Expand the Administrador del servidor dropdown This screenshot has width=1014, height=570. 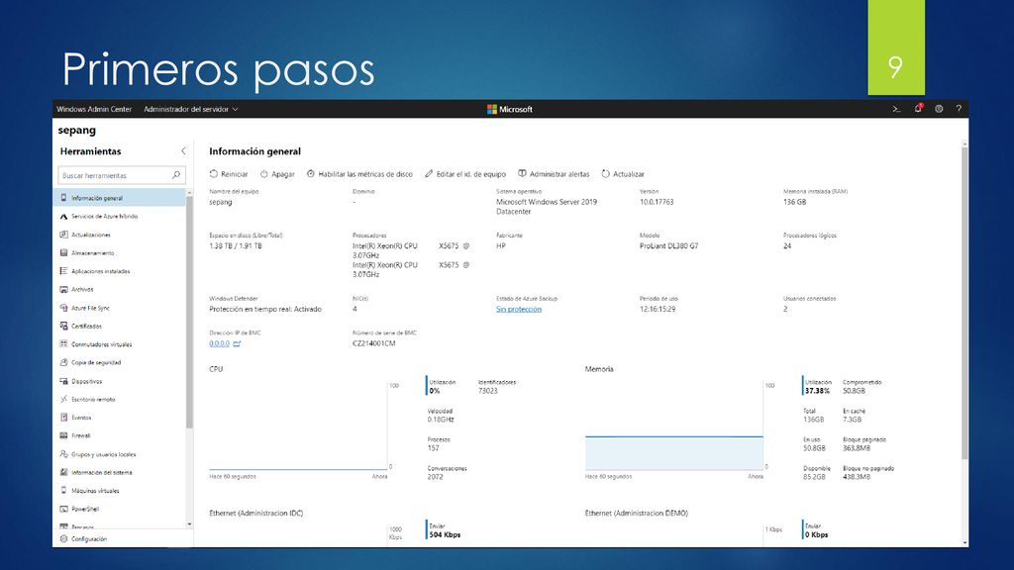click(x=191, y=109)
